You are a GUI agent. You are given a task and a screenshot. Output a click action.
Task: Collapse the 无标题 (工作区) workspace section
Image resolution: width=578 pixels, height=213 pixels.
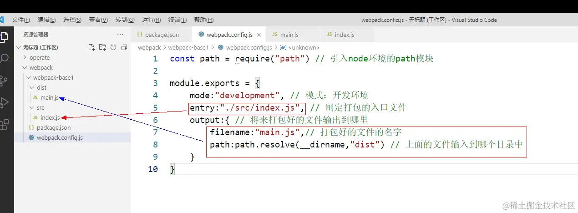(19, 47)
